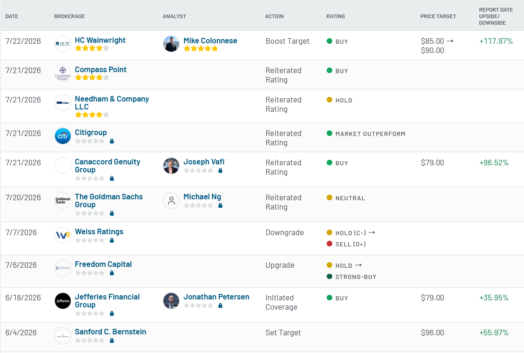
Task: Select the Compass Point star rating
Action: (92, 78)
